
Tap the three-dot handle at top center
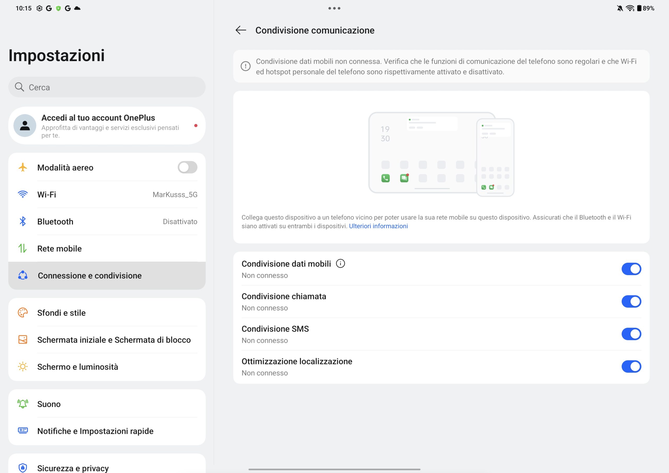(x=334, y=8)
